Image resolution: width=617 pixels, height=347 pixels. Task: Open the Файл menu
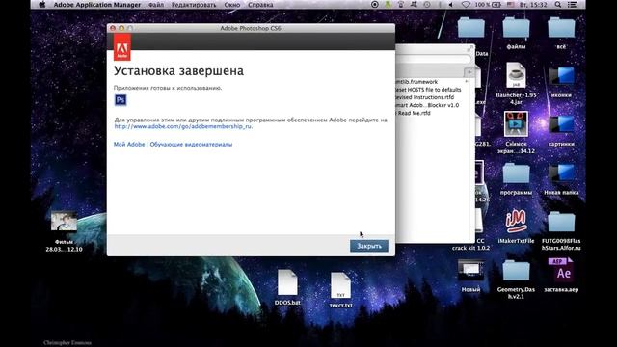156,5
